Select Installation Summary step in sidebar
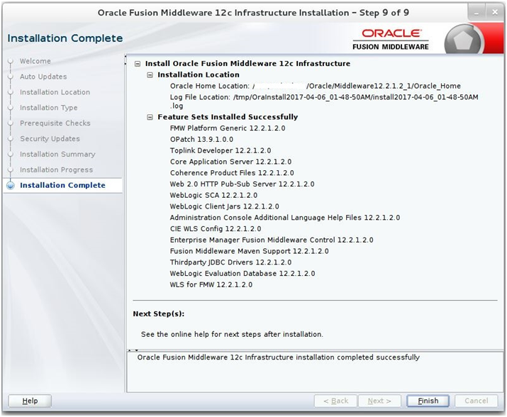Image resolution: width=507 pixels, height=417 pixels. (57, 155)
